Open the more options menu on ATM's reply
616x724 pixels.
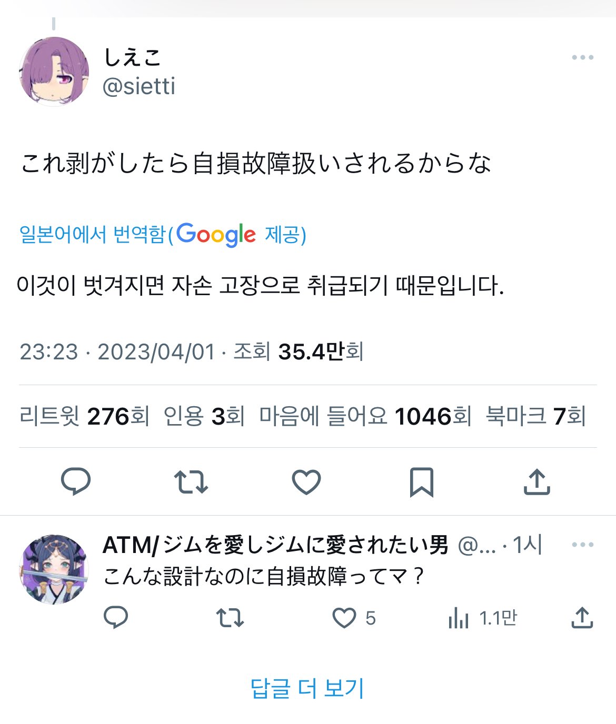(582, 545)
